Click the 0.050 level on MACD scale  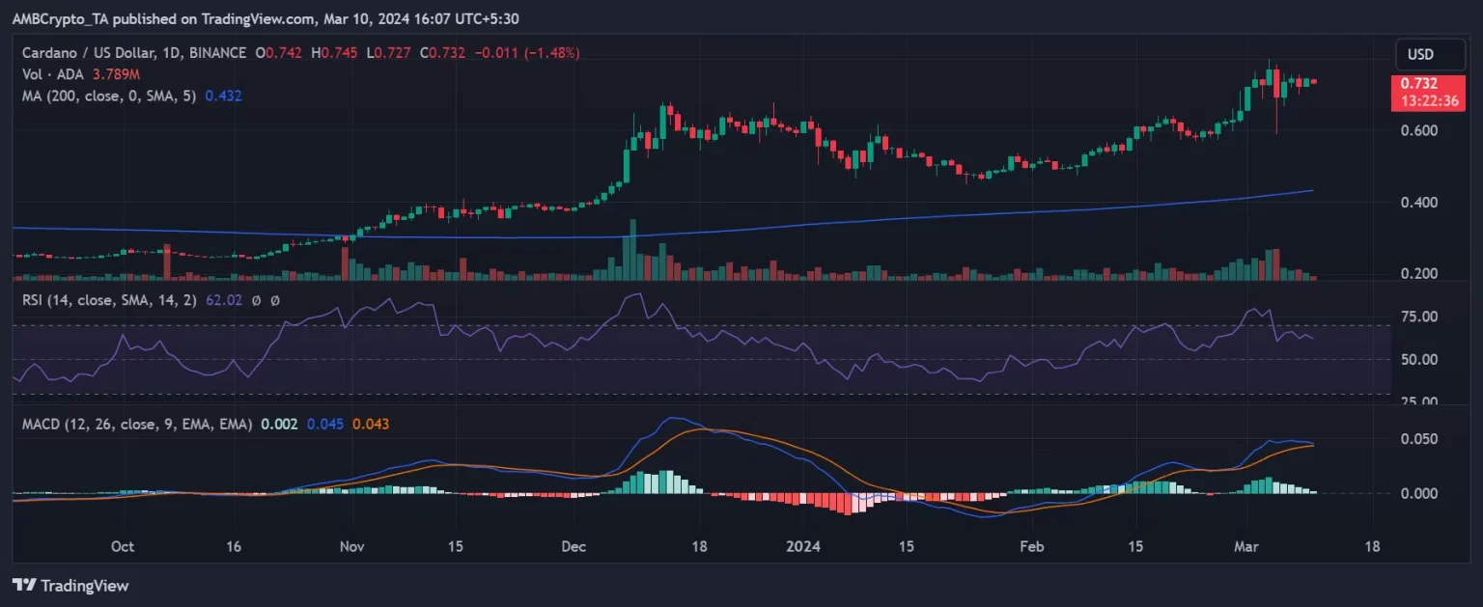1419,439
